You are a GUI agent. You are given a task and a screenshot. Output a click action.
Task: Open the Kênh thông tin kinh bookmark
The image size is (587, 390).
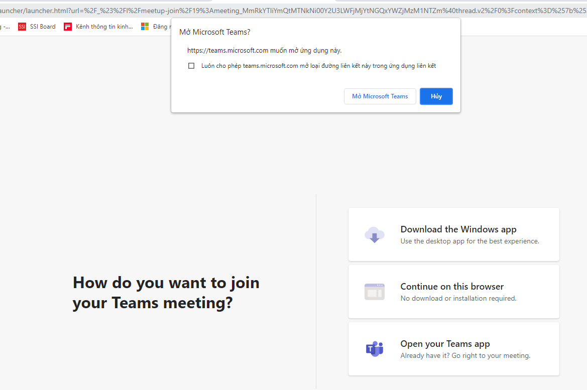tap(104, 27)
